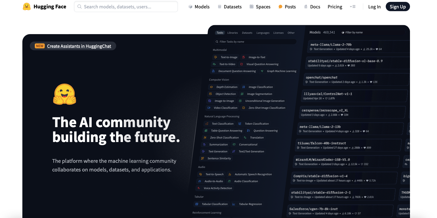Open Spaces in the top navigation
437x218 pixels.
tap(260, 7)
